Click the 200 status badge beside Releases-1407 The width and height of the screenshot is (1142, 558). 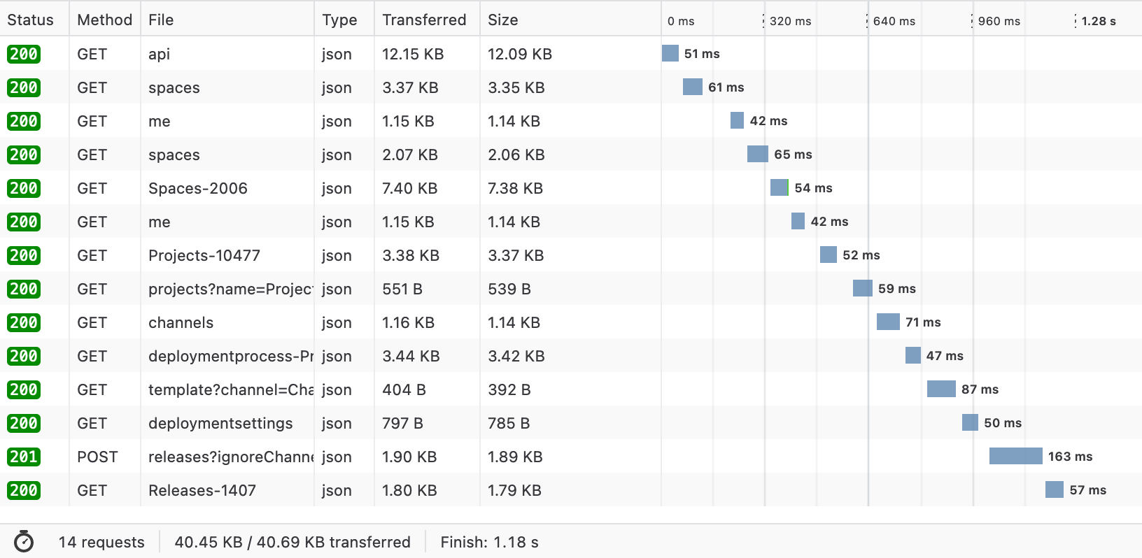pos(24,490)
